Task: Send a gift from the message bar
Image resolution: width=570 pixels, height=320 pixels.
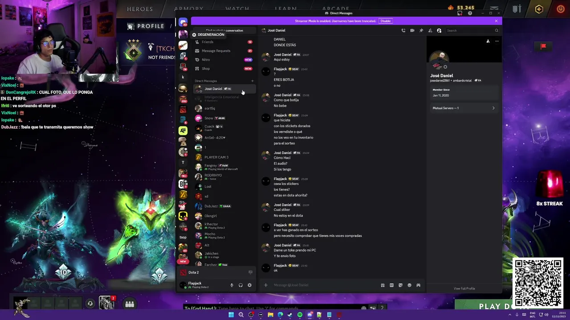Action: (x=383, y=285)
